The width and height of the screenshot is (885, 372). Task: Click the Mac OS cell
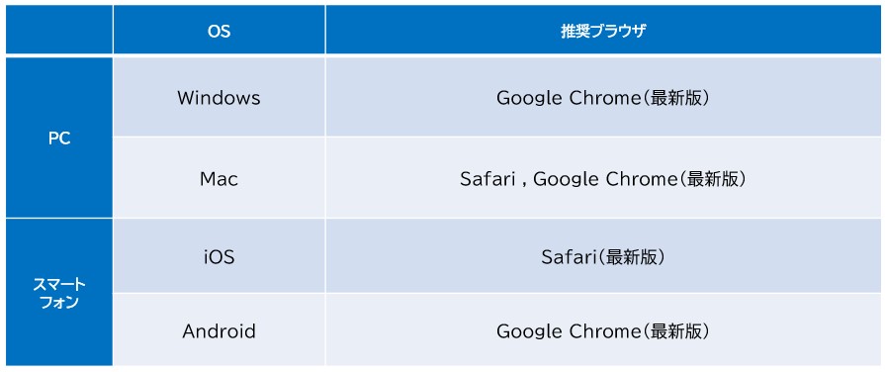click(219, 178)
